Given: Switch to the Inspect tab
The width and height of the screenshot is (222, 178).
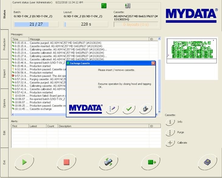Looking at the screenshot, I should click(4, 74).
